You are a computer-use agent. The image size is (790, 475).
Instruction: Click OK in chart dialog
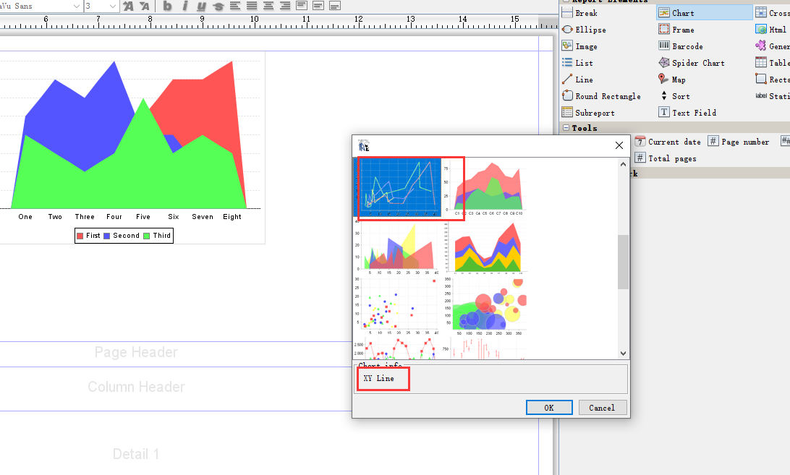549,408
